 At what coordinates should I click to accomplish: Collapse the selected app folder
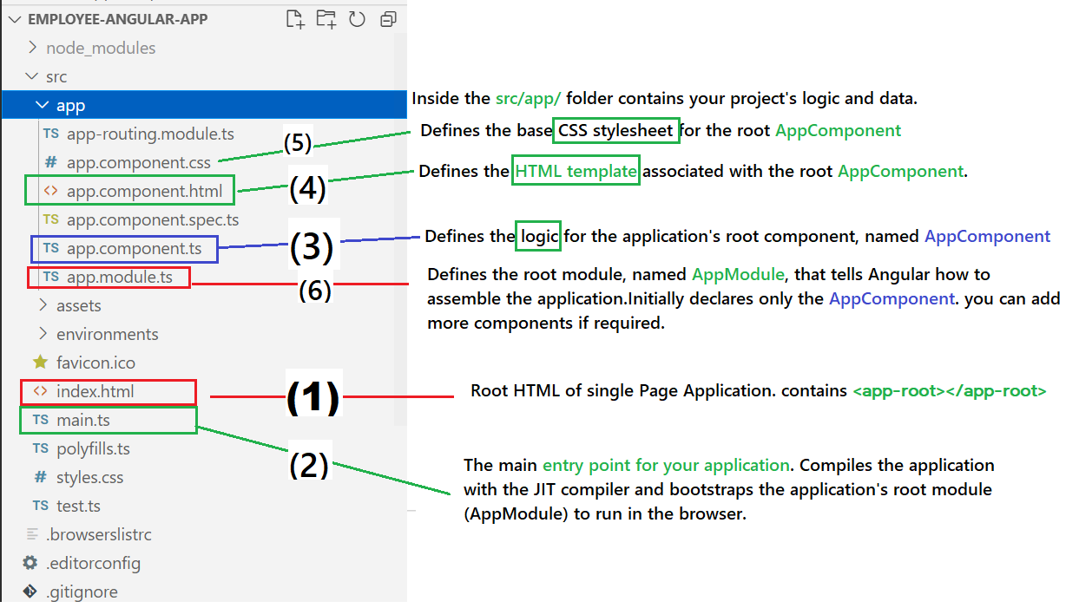pos(42,106)
